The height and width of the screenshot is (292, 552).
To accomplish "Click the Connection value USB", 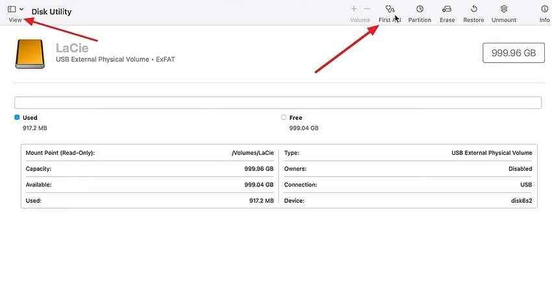I will coord(526,185).
